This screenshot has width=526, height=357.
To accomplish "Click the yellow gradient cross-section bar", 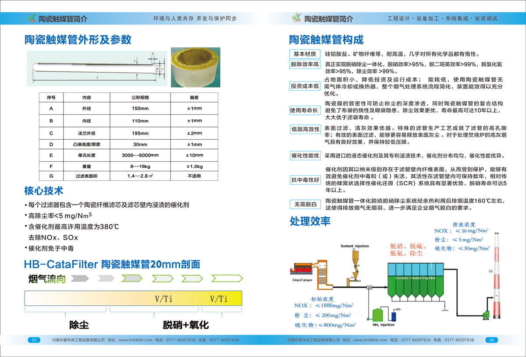I will tap(133, 299).
